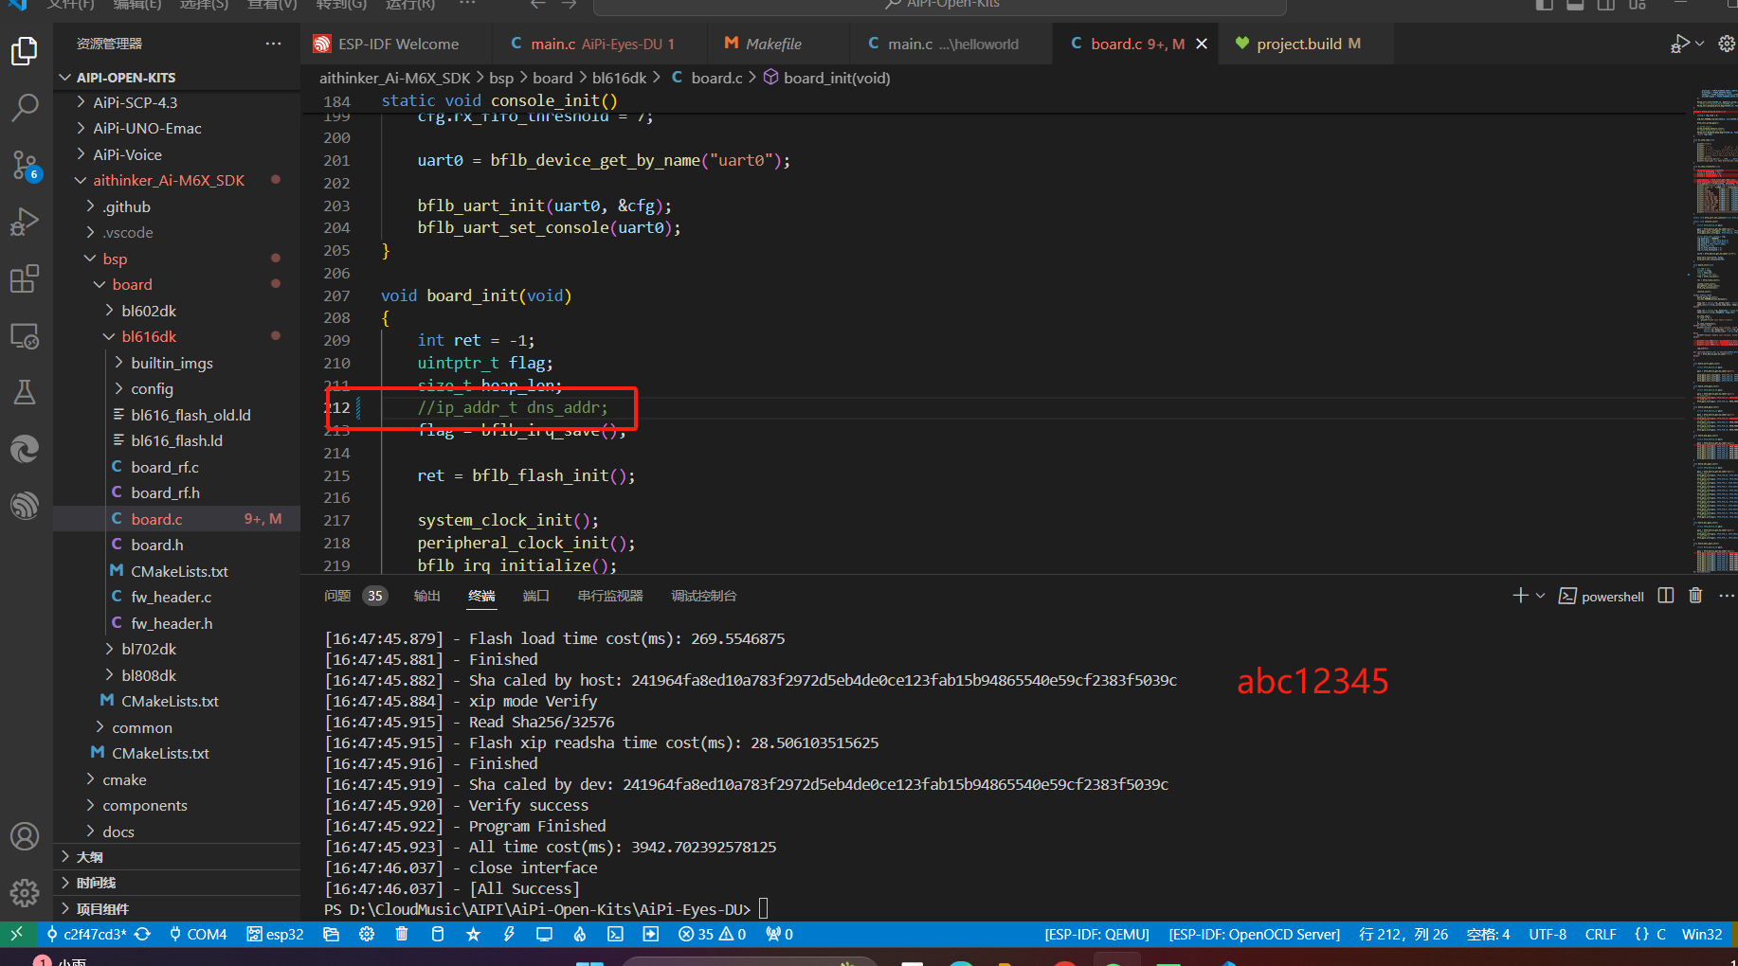Click the sync changes icon next to c2f47cd3*
This screenshot has height=966, width=1738.
click(143, 934)
